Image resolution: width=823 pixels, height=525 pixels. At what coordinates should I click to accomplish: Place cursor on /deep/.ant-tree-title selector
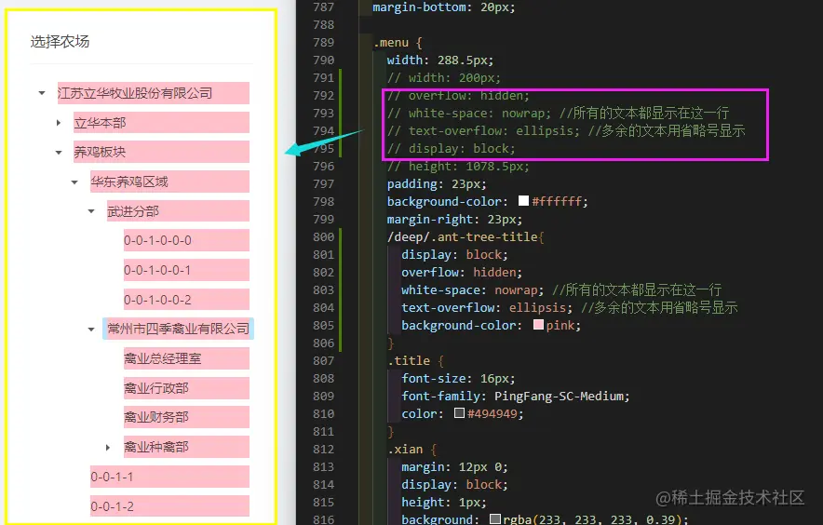coord(463,236)
